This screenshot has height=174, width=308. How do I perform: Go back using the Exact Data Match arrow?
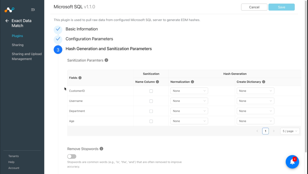(7, 21)
